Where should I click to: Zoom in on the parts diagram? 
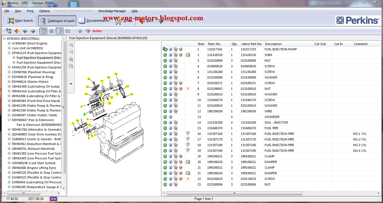71,44
